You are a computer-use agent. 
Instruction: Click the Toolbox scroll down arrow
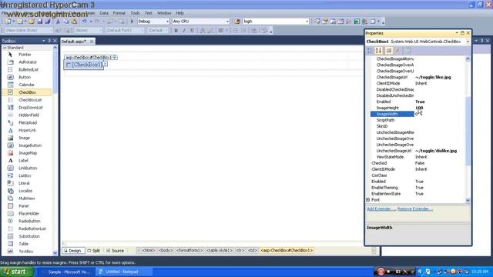[55, 253]
